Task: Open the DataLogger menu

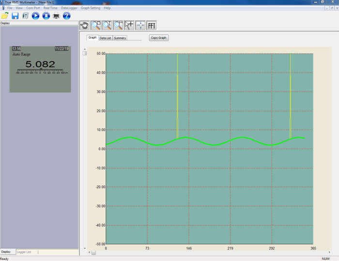Action: coord(69,8)
